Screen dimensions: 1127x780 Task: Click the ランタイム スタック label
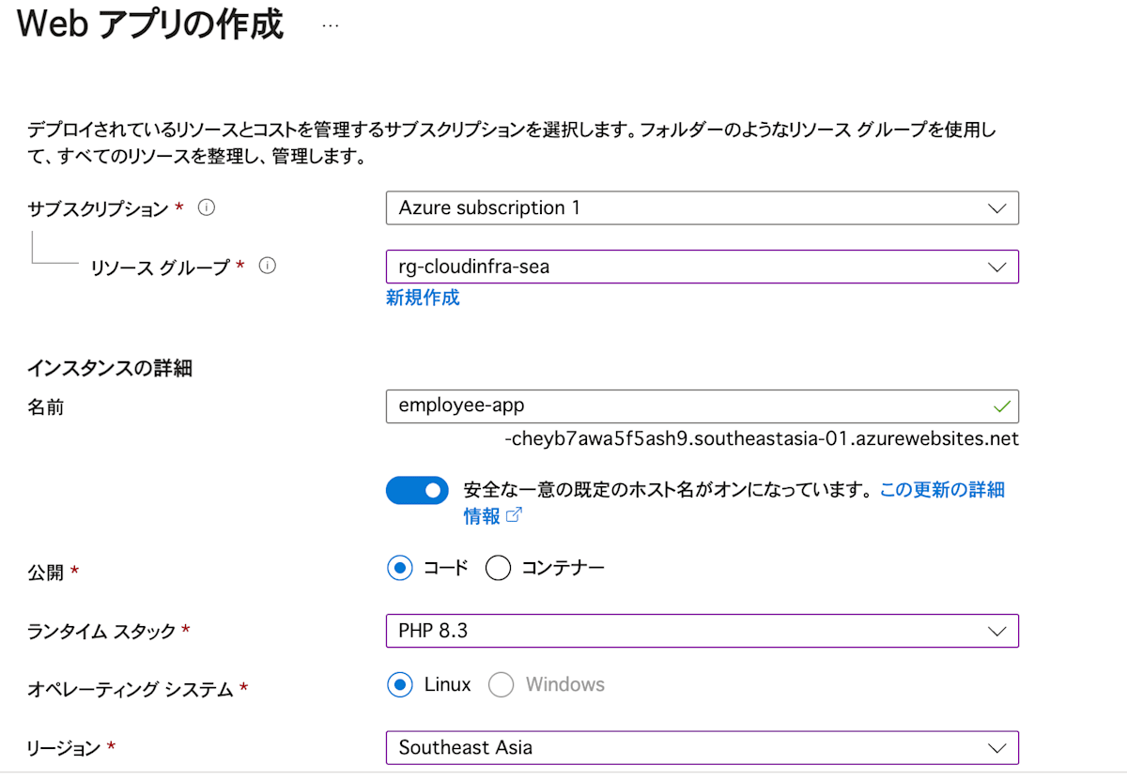pyautogui.click(x=101, y=632)
